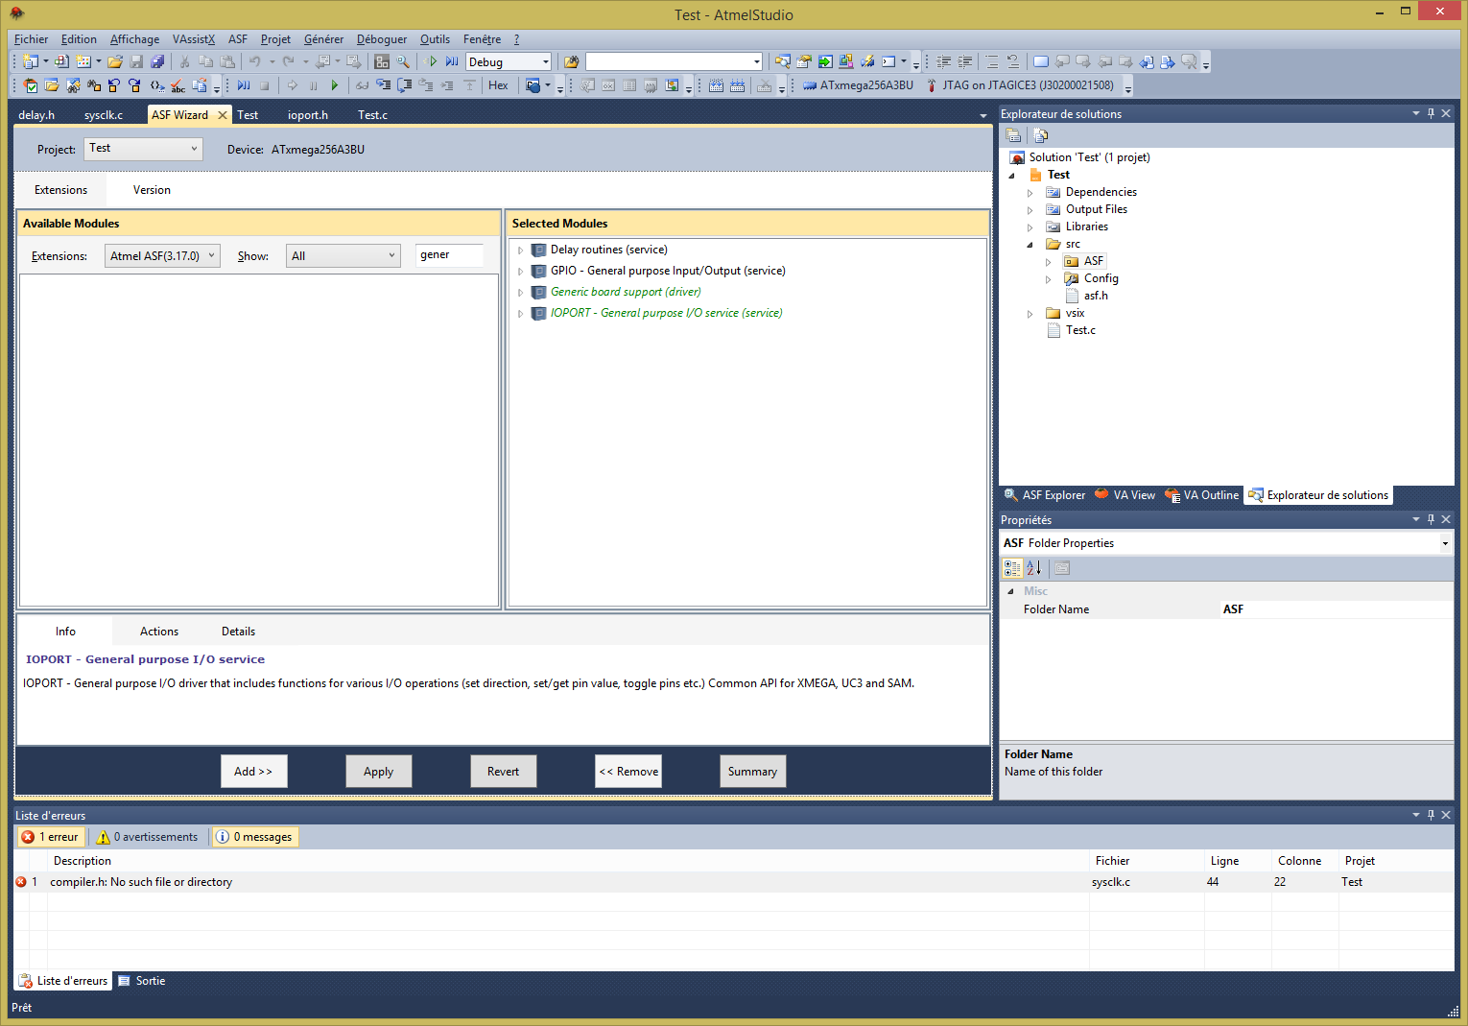Sort properties alphabetically with A-Z icon
1468x1026 pixels.
point(1034,568)
